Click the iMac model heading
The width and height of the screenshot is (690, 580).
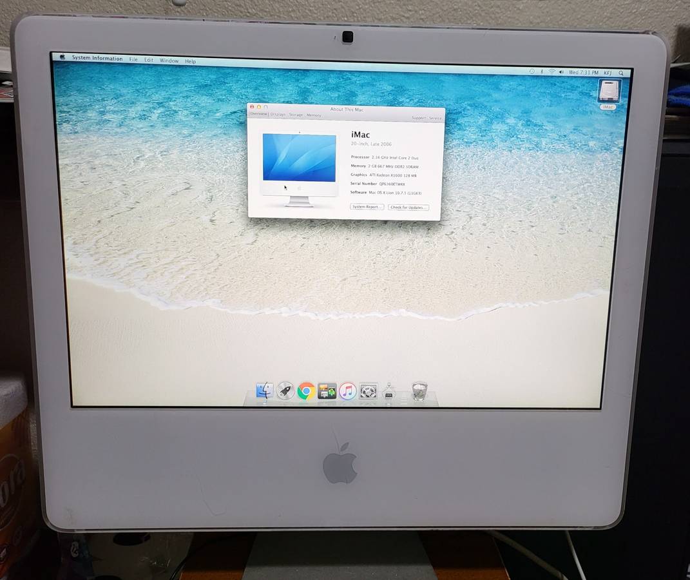[x=360, y=135]
